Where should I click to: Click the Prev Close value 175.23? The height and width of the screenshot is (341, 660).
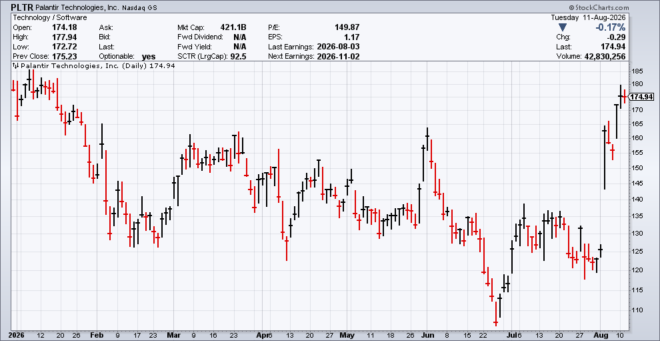66,57
